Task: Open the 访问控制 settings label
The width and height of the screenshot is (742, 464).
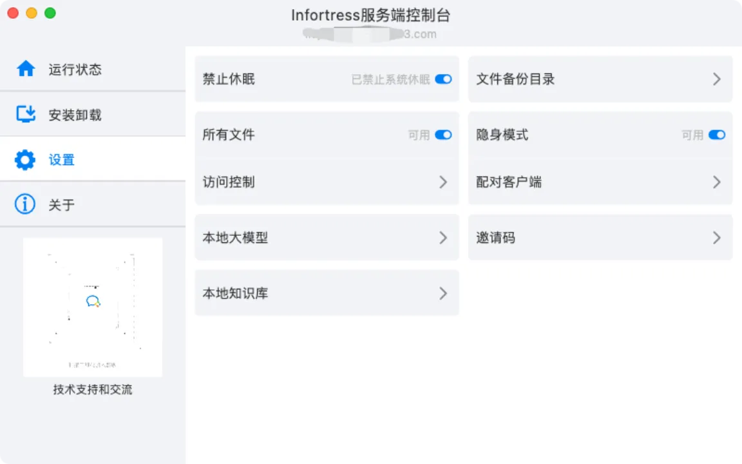Action: pyautogui.click(x=229, y=182)
